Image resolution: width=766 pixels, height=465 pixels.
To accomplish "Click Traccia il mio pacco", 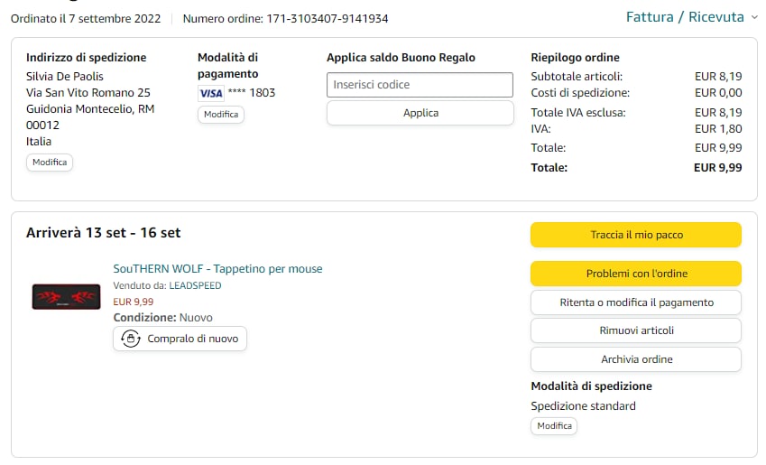I will pyautogui.click(x=635, y=235).
